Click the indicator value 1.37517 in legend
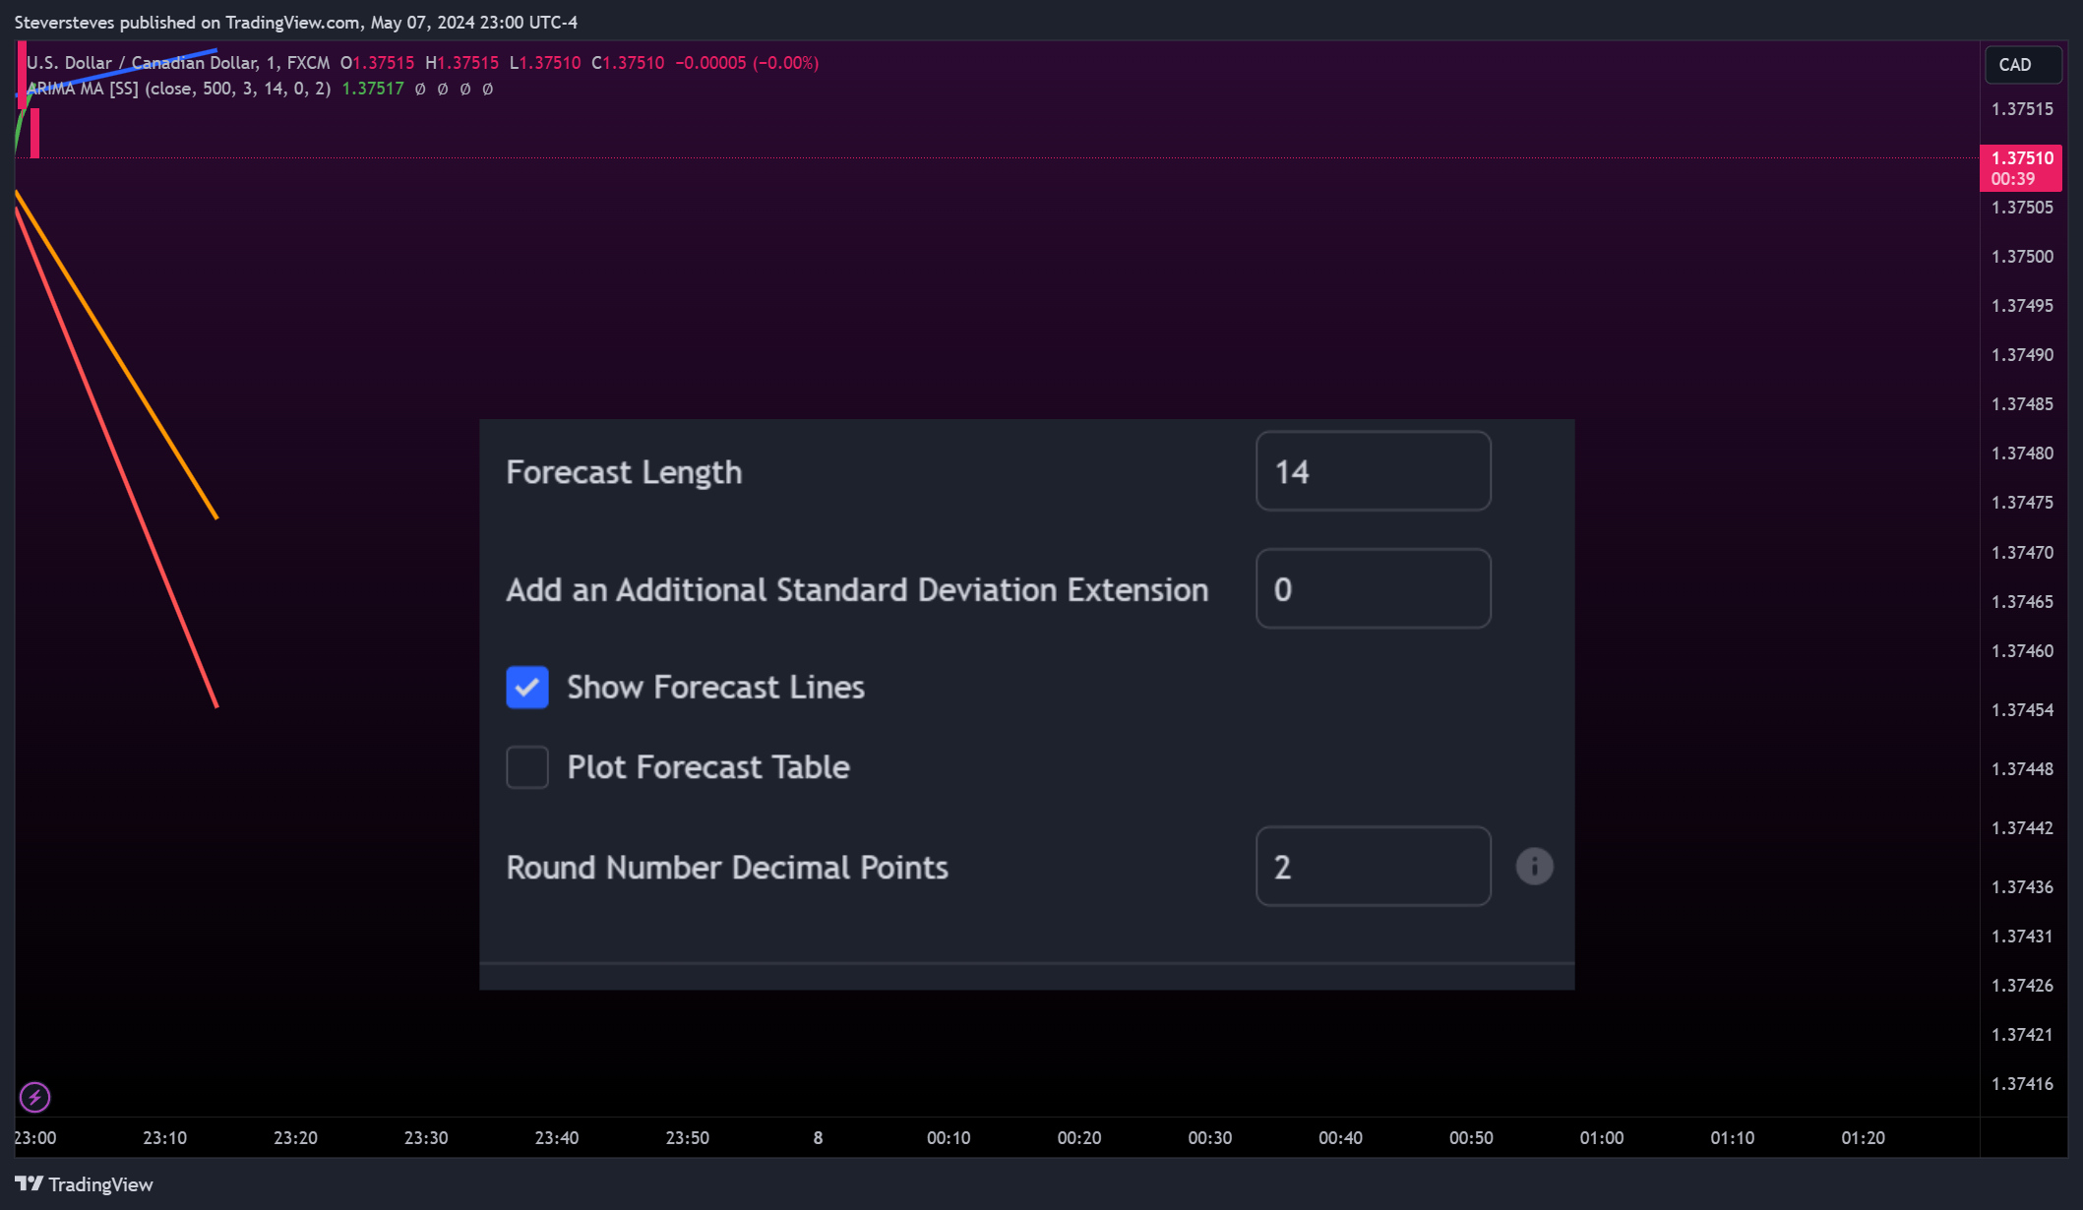The width and height of the screenshot is (2083, 1210). coord(373,89)
